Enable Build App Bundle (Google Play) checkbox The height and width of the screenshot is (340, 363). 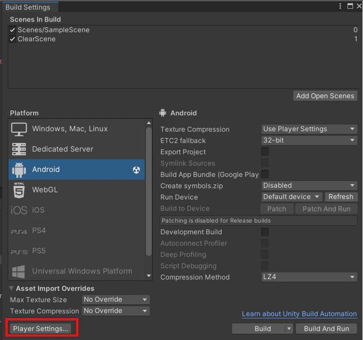click(265, 174)
